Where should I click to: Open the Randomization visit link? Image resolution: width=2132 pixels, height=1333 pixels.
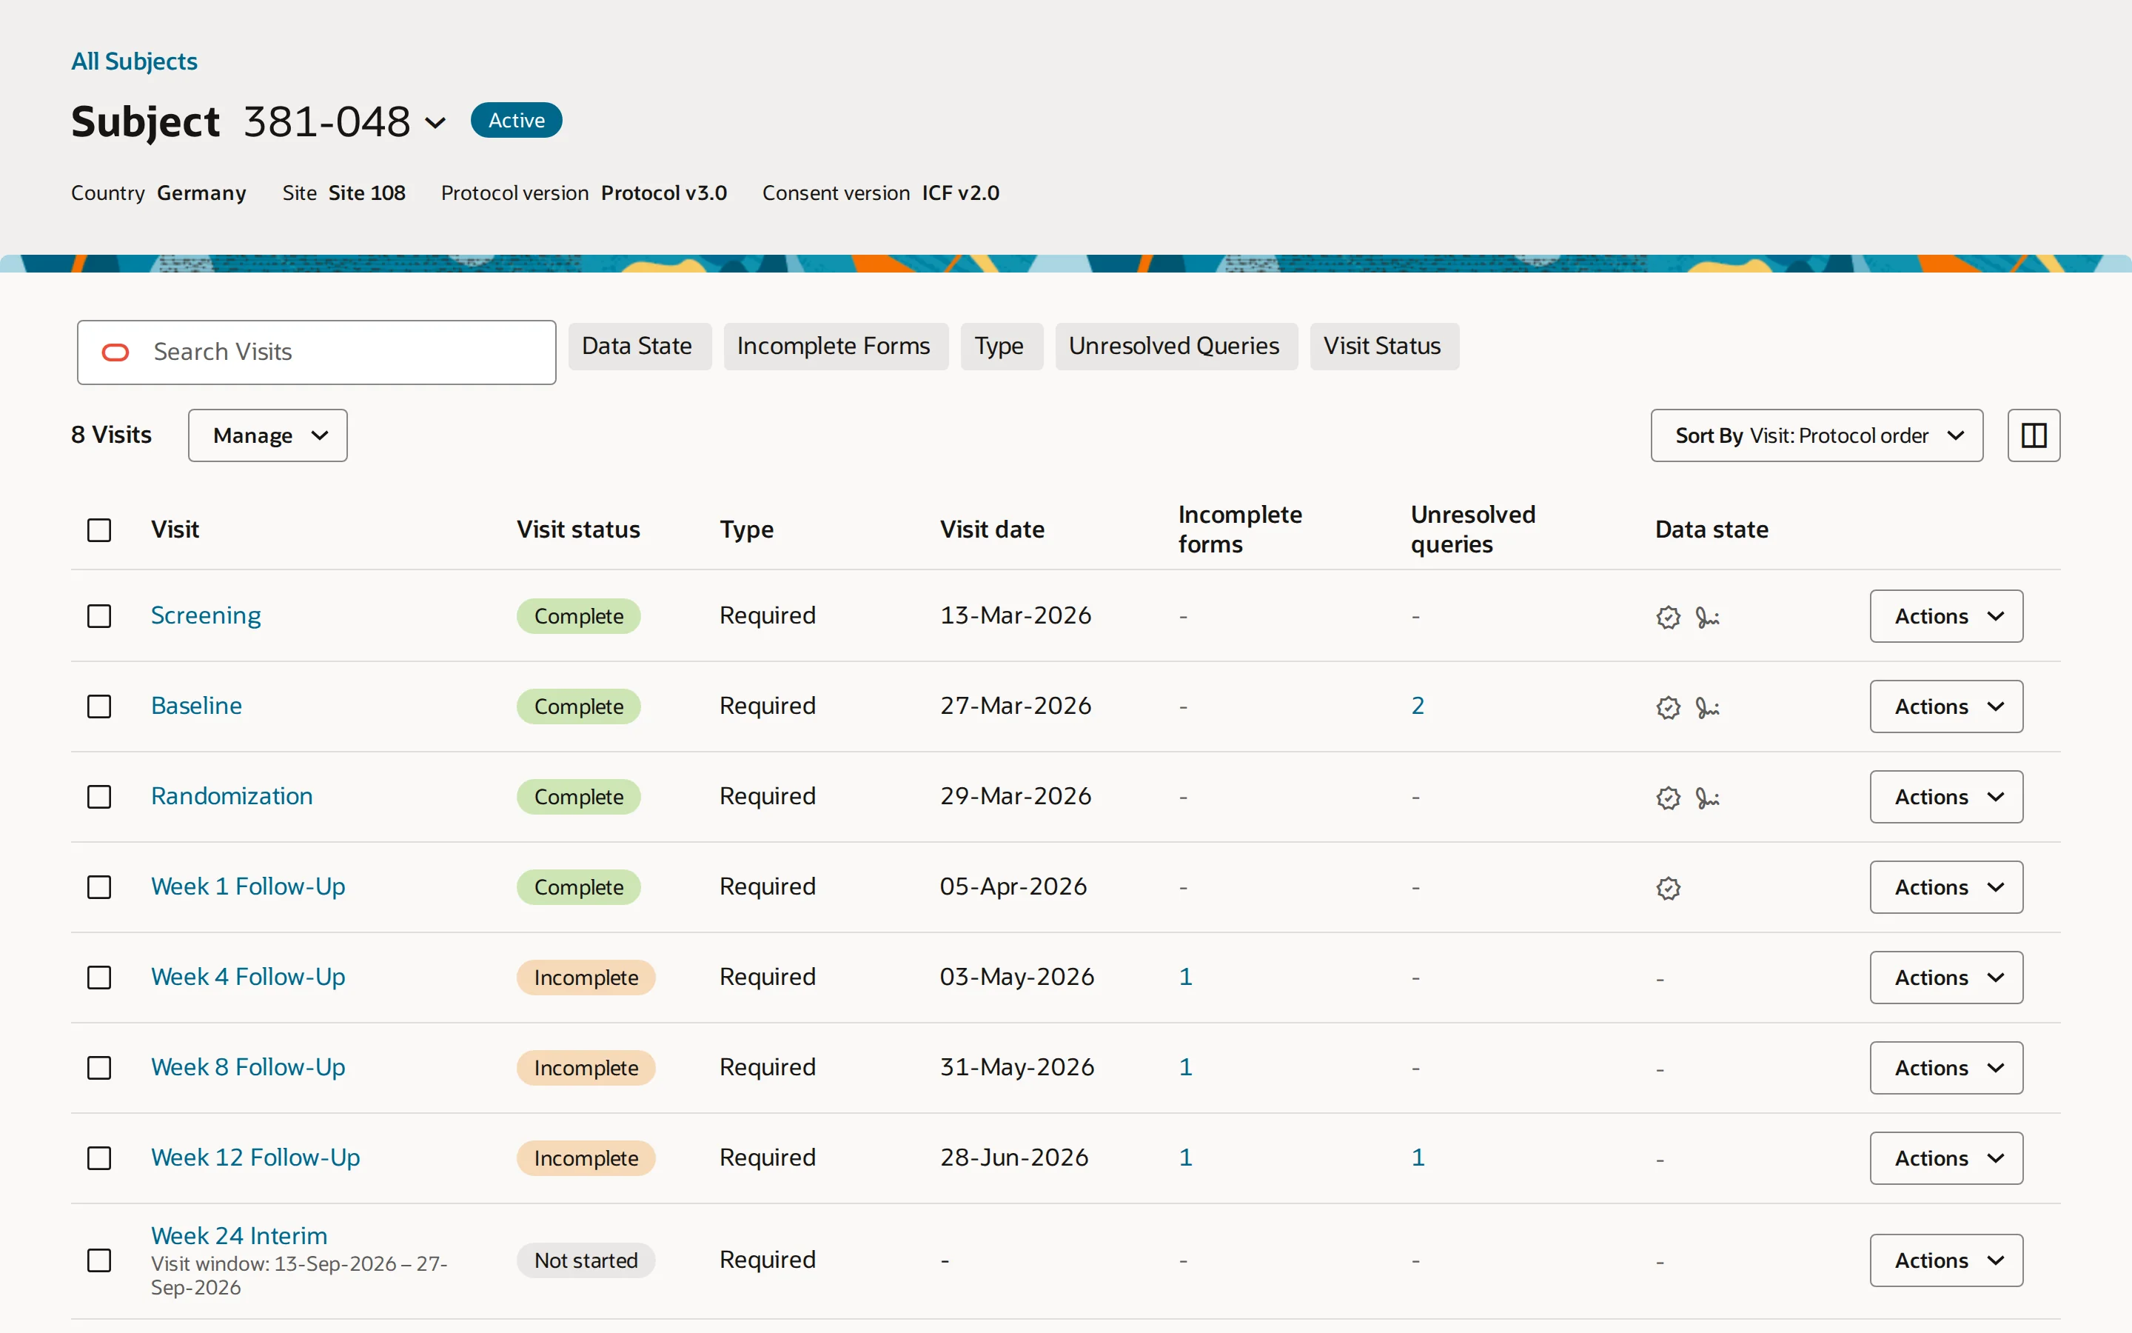point(232,796)
